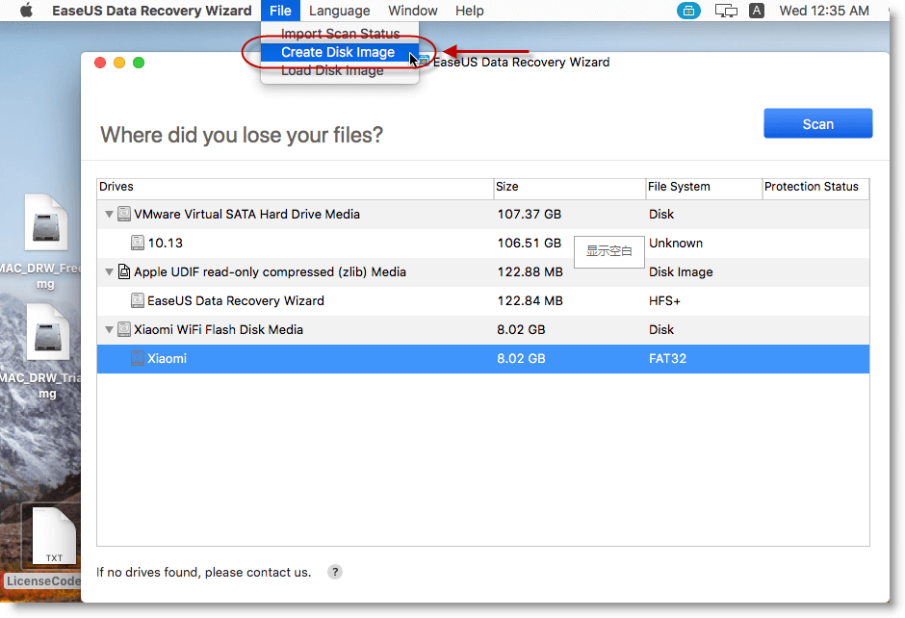Screen dimensions: 905x618
Task: Click the FAT32 file system cell
Action: click(668, 358)
